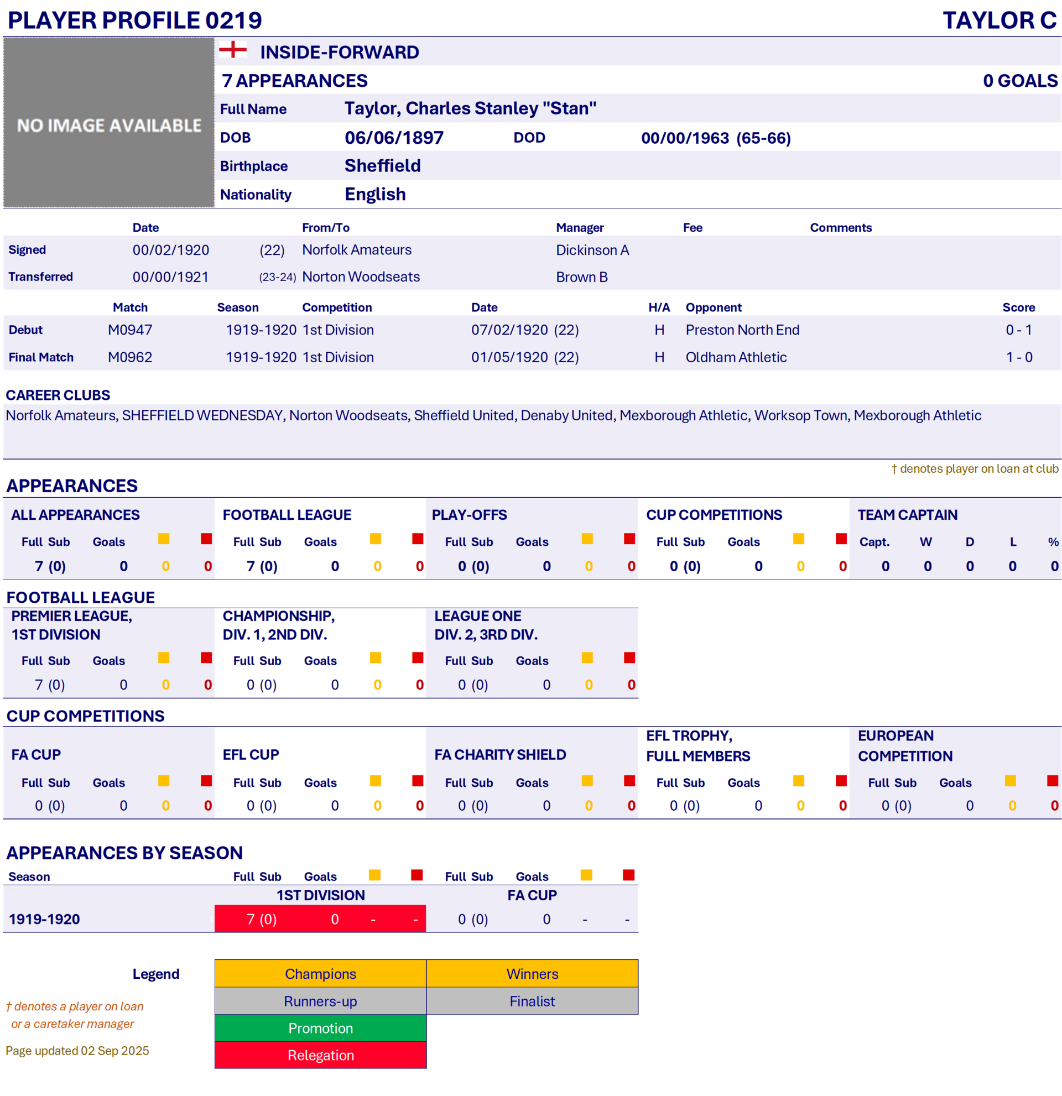Click the England flag icon
Image resolution: width=1062 pixels, height=1096 pixels.
233,50
